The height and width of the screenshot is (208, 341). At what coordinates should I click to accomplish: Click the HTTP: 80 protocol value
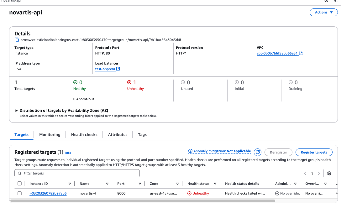click(x=102, y=53)
